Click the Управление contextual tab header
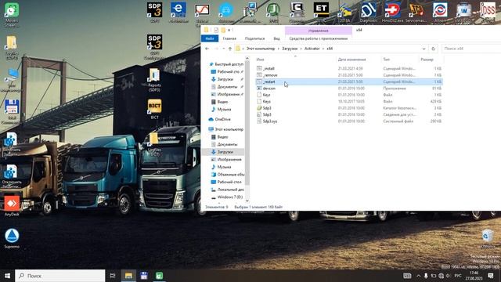 tap(319, 31)
